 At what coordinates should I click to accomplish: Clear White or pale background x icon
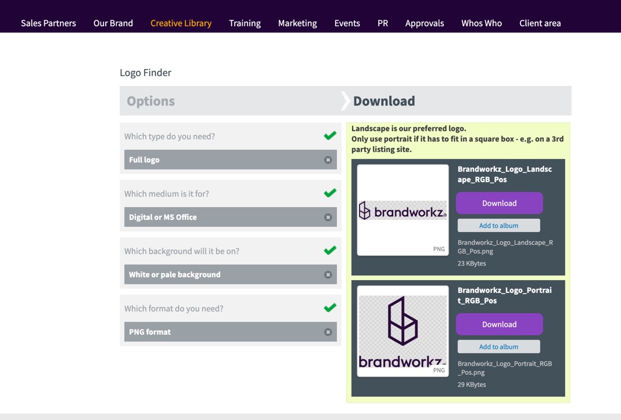[328, 274]
